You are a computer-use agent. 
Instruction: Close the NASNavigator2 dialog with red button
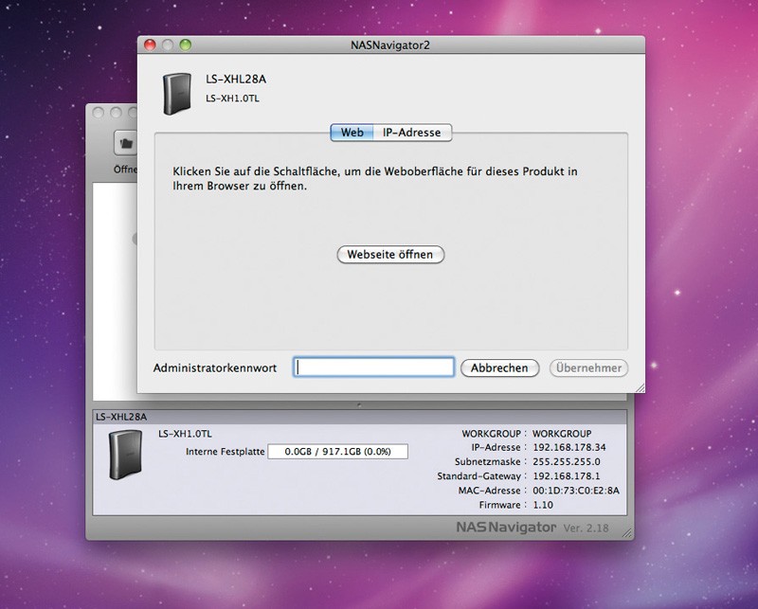click(x=150, y=45)
